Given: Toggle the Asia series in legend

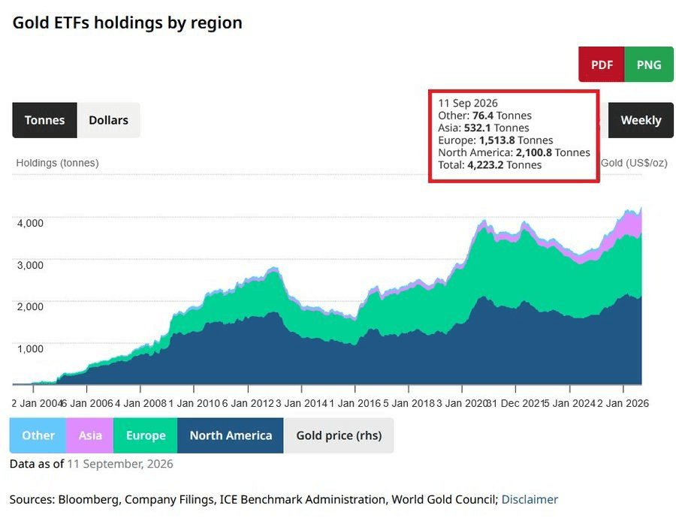Looking at the screenshot, I should (90, 435).
